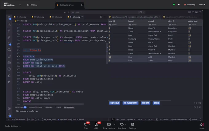The image size is (209, 131).
Task: Open the Manage gear icon in activity bar
Action: click(9, 115)
